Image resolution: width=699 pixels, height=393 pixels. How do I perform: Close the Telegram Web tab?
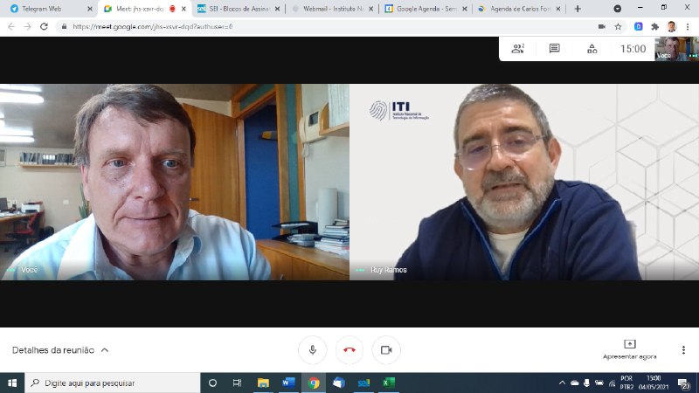tap(90, 9)
